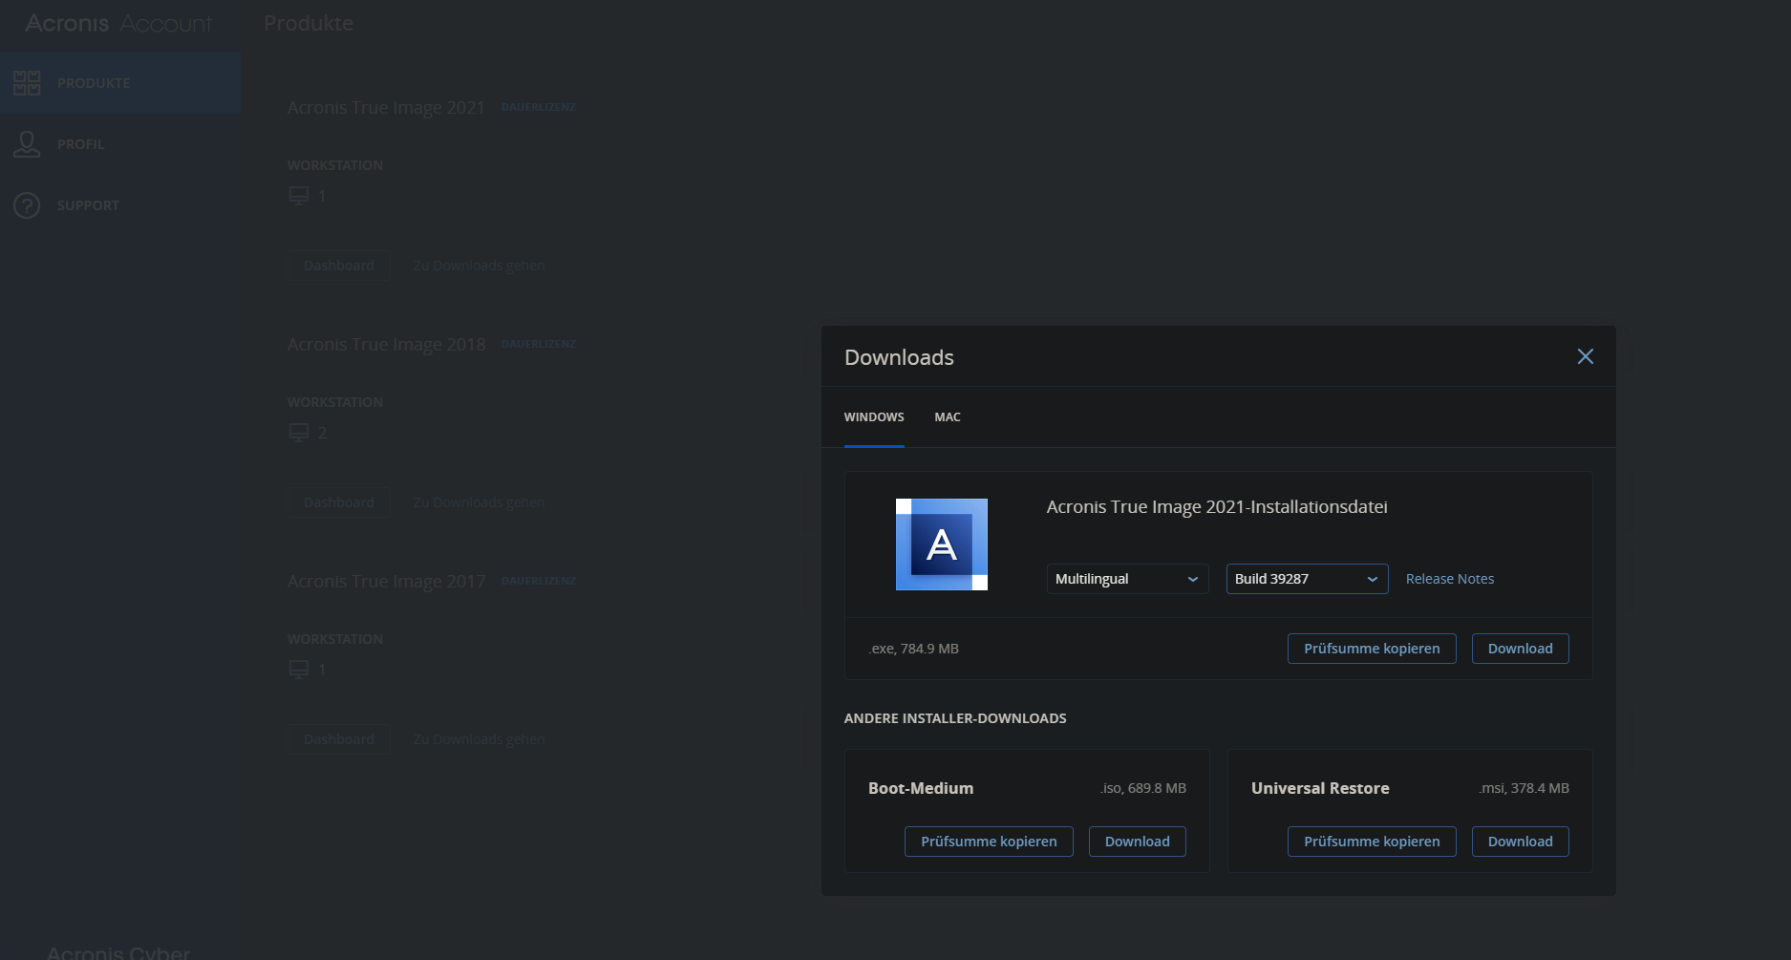Close the Downloads dialog with the X

1585,356
